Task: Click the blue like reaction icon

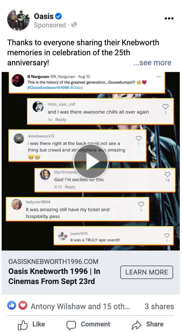Action: pos(12,305)
